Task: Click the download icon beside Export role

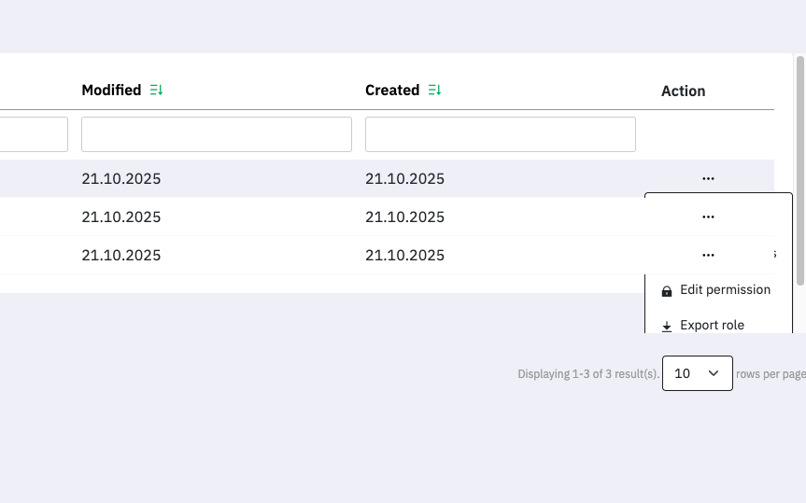Action: tap(667, 327)
